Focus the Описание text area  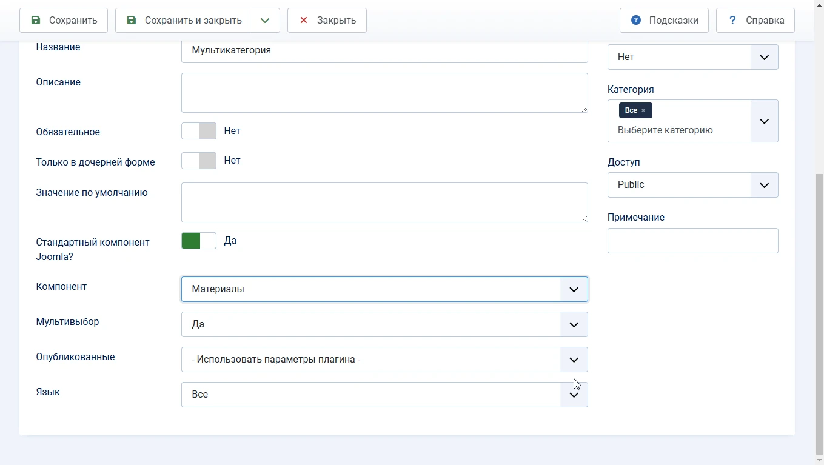point(384,93)
